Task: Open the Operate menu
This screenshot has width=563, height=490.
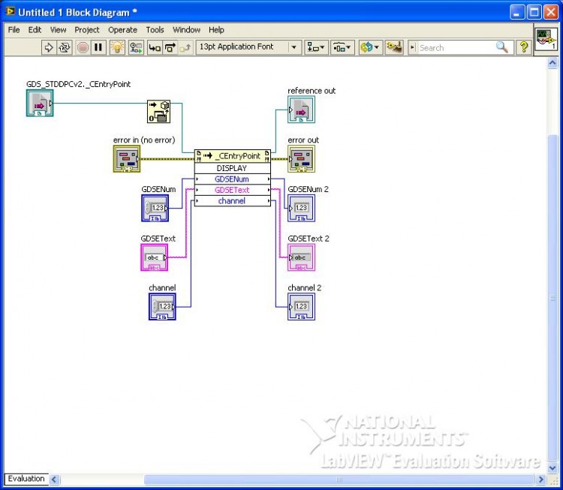Action: pyautogui.click(x=122, y=30)
